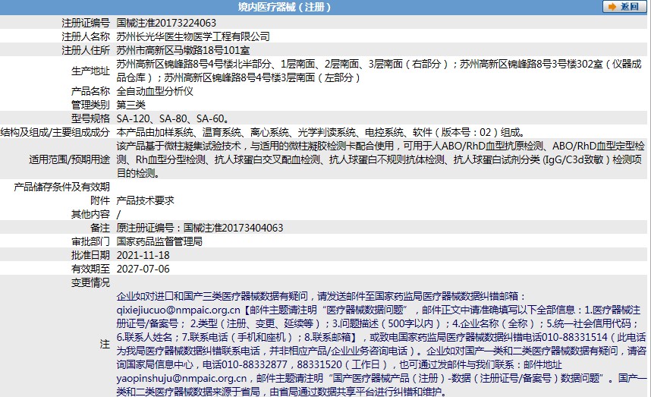The width and height of the screenshot is (651, 397).
Task: Click approving department 国家药品监督管理局
Action: pos(159,241)
